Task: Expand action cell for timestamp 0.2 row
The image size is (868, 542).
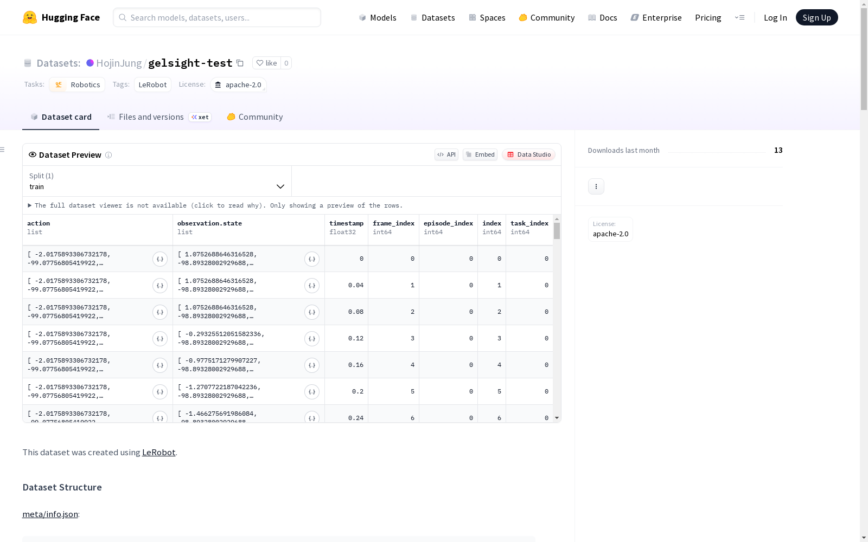Action: (x=160, y=392)
